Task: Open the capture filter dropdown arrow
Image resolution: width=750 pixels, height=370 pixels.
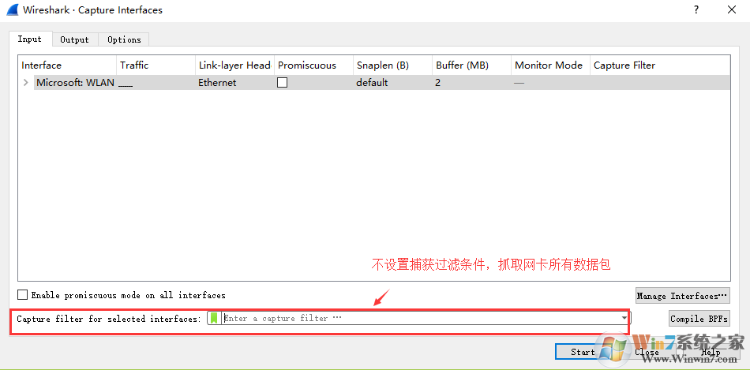Action: (624, 318)
